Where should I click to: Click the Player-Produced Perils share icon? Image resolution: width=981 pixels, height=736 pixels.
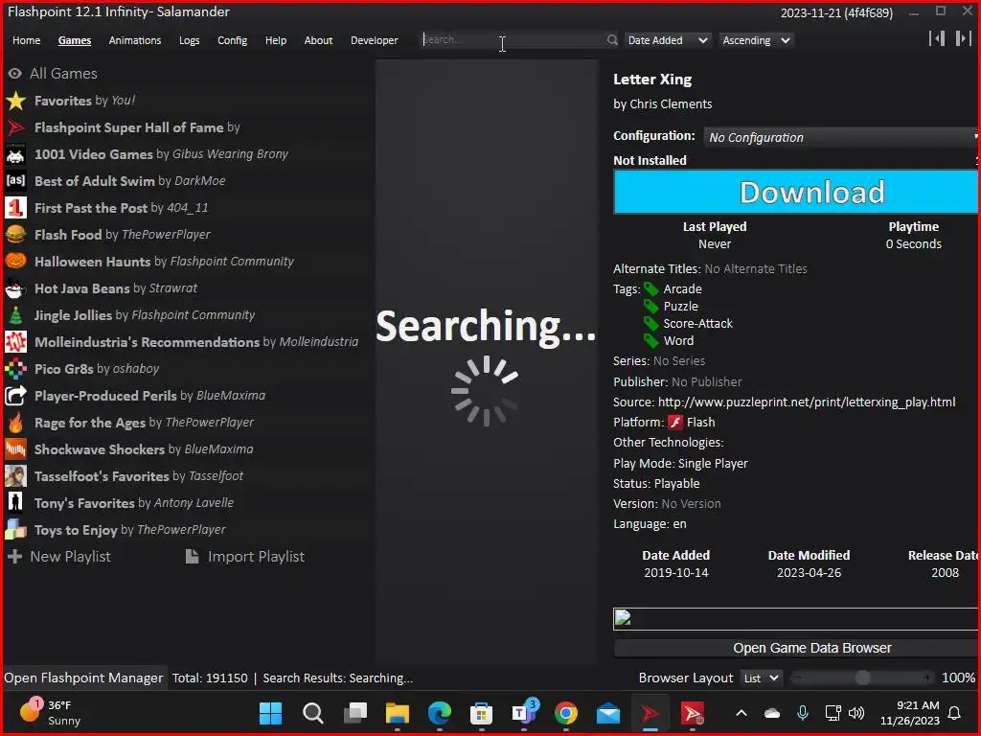coord(15,396)
